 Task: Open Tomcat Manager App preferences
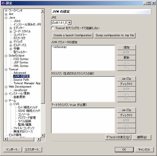[x=27, y=83]
